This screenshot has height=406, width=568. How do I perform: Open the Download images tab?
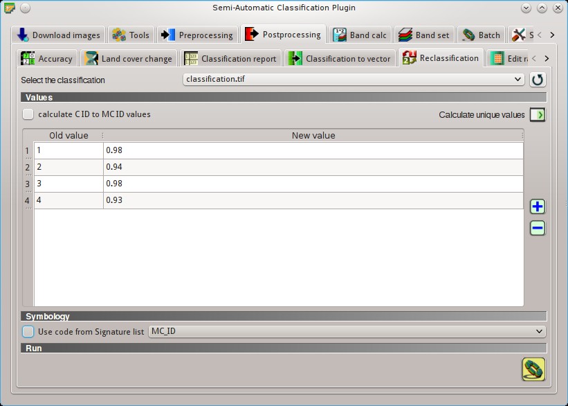pos(58,35)
